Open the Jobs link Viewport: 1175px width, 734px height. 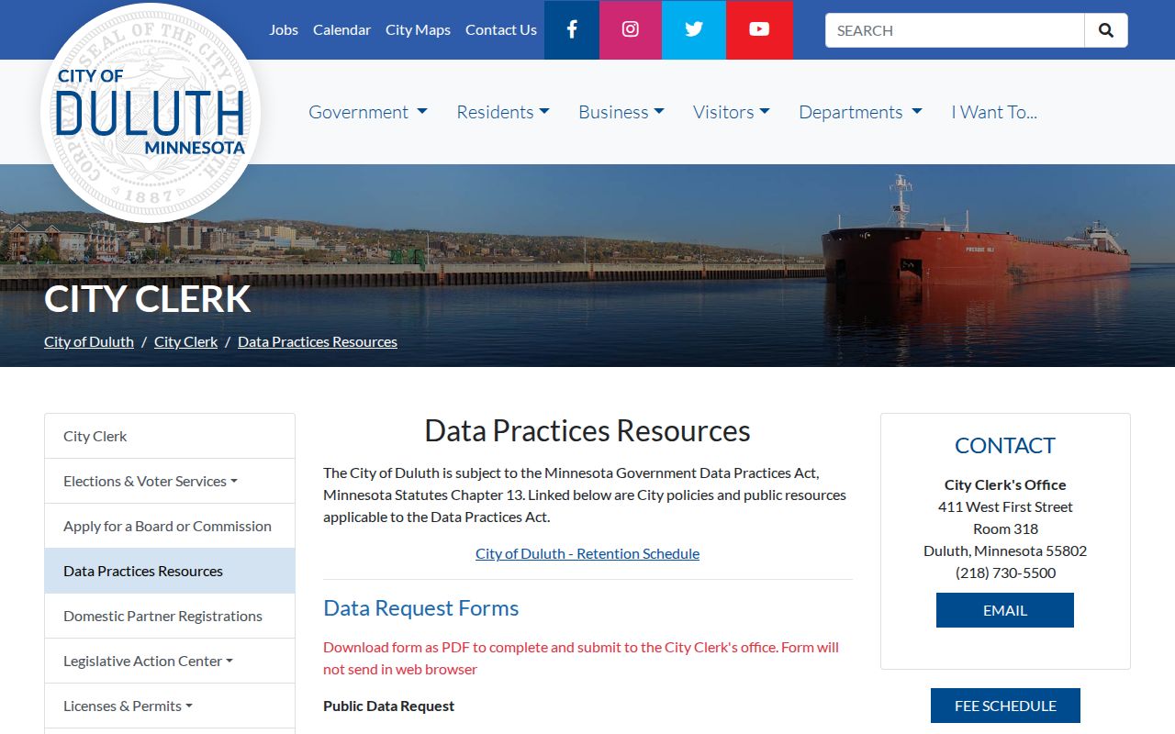(284, 29)
